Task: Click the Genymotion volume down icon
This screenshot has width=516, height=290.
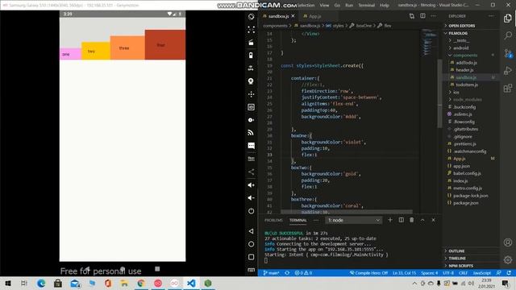Action: coord(251,198)
